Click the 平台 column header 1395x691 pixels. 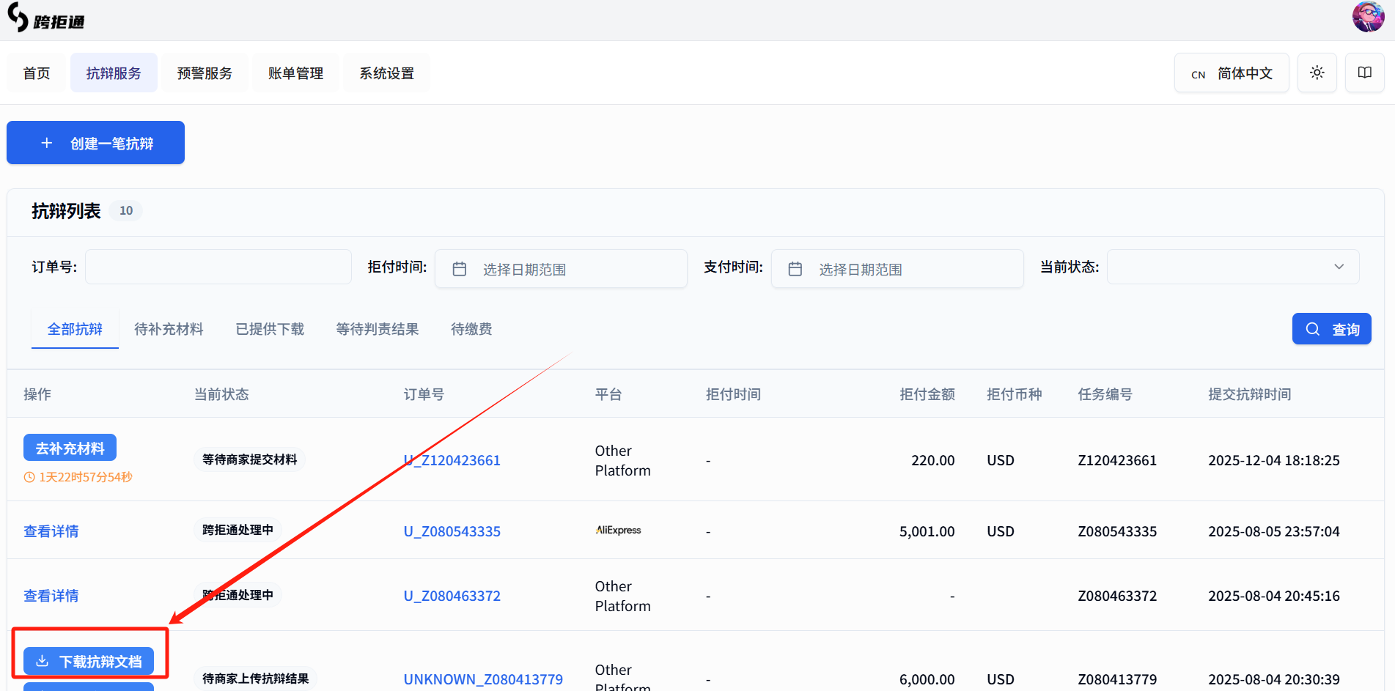click(608, 394)
